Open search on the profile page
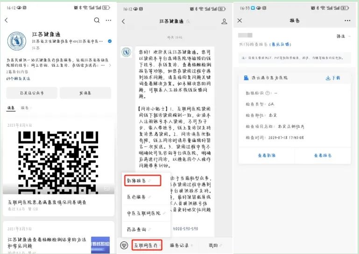 click(x=97, y=21)
